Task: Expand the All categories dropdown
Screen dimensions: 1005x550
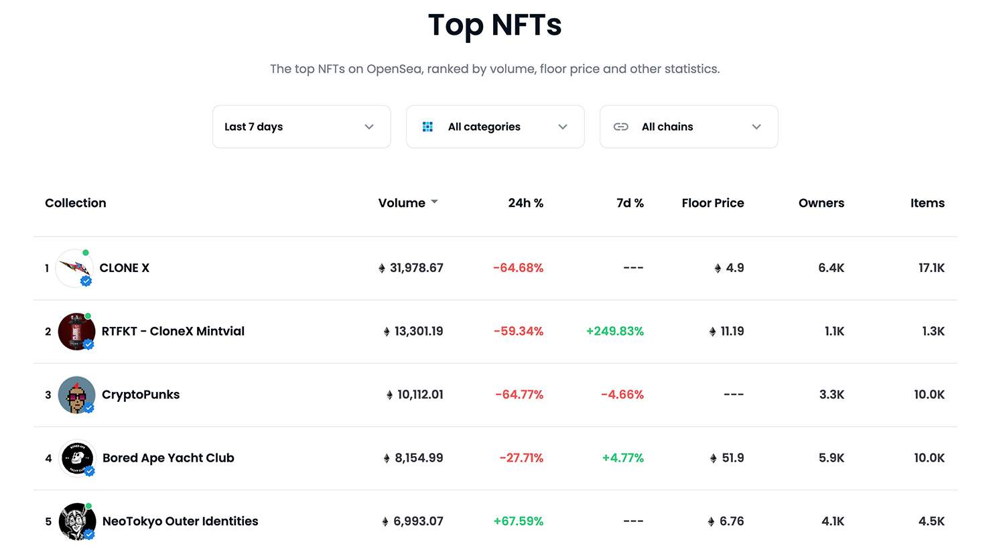Action: click(x=562, y=127)
